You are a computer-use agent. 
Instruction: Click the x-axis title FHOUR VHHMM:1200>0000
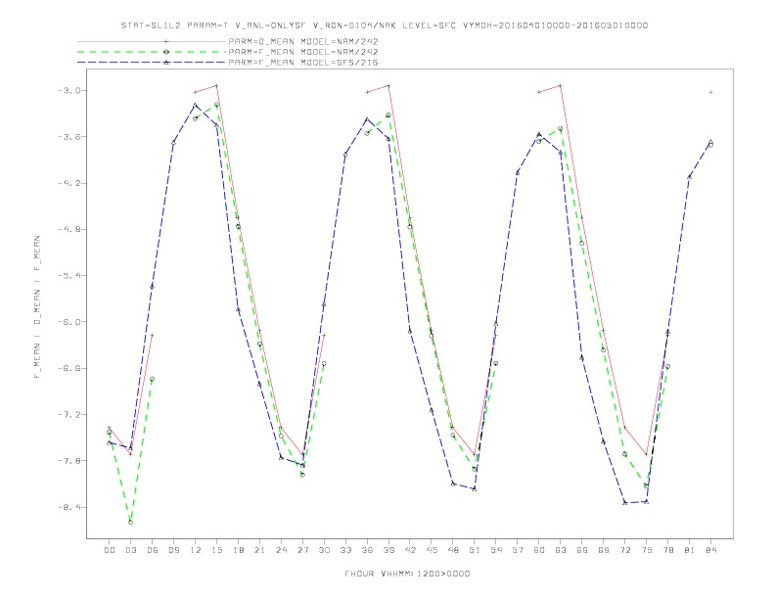407,574
